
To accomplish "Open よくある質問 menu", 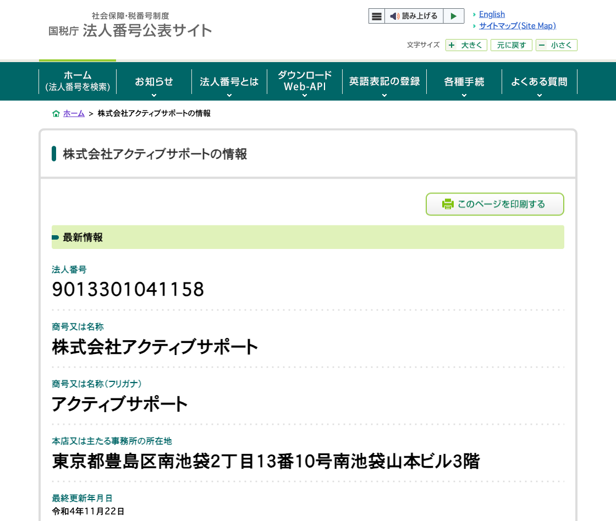I will click(x=540, y=81).
